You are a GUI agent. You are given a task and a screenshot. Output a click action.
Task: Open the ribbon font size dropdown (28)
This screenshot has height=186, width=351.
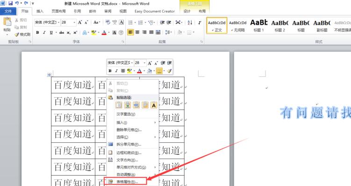tap(74, 22)
